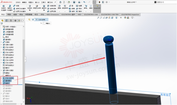The image size is (177, 105).
Task: Switch to the MBD Dimensions tab
Action: click(53, 14)
